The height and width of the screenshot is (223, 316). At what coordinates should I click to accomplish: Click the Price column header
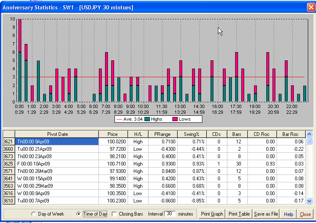tap(112, 134)
